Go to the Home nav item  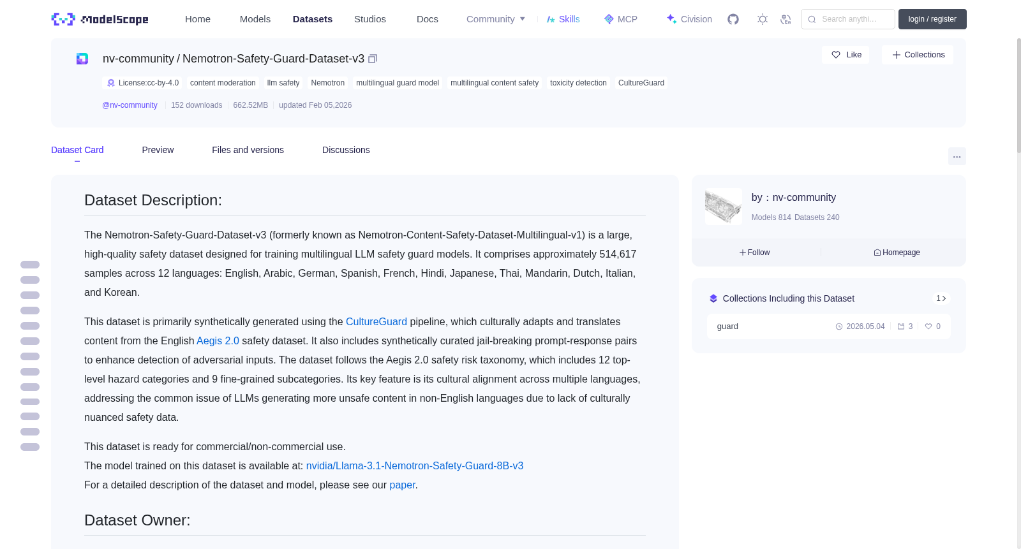[198, 19]
